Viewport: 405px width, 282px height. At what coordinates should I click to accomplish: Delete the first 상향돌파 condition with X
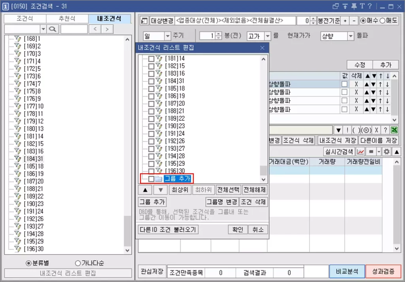(356, 84)
